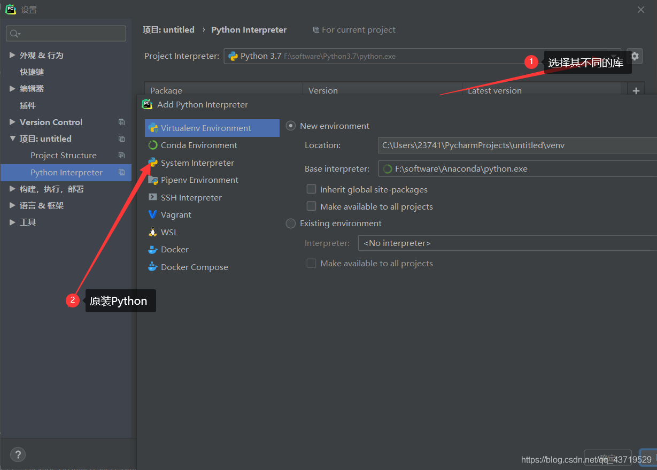
Task: Click the Location path field
Action: 517,145
